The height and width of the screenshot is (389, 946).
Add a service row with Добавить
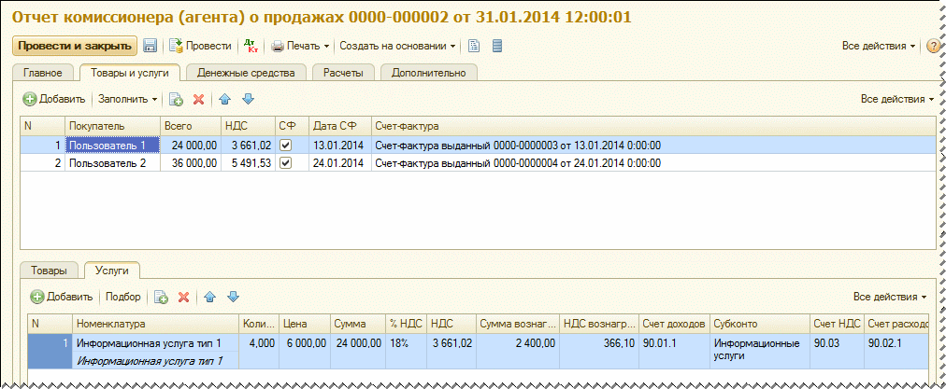(62, 297)
